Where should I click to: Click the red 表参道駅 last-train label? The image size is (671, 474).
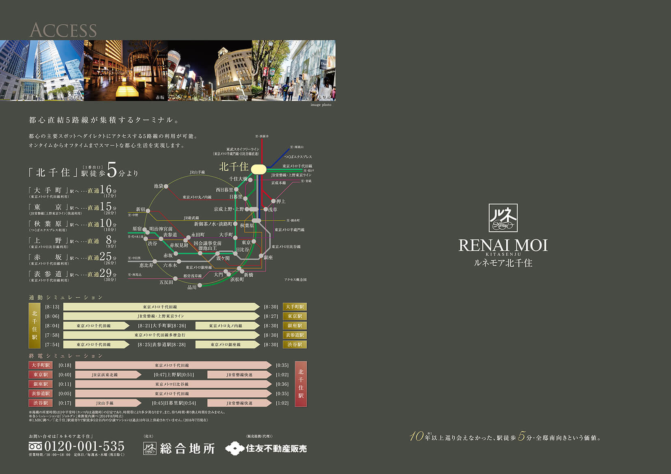tap(41, 393)
